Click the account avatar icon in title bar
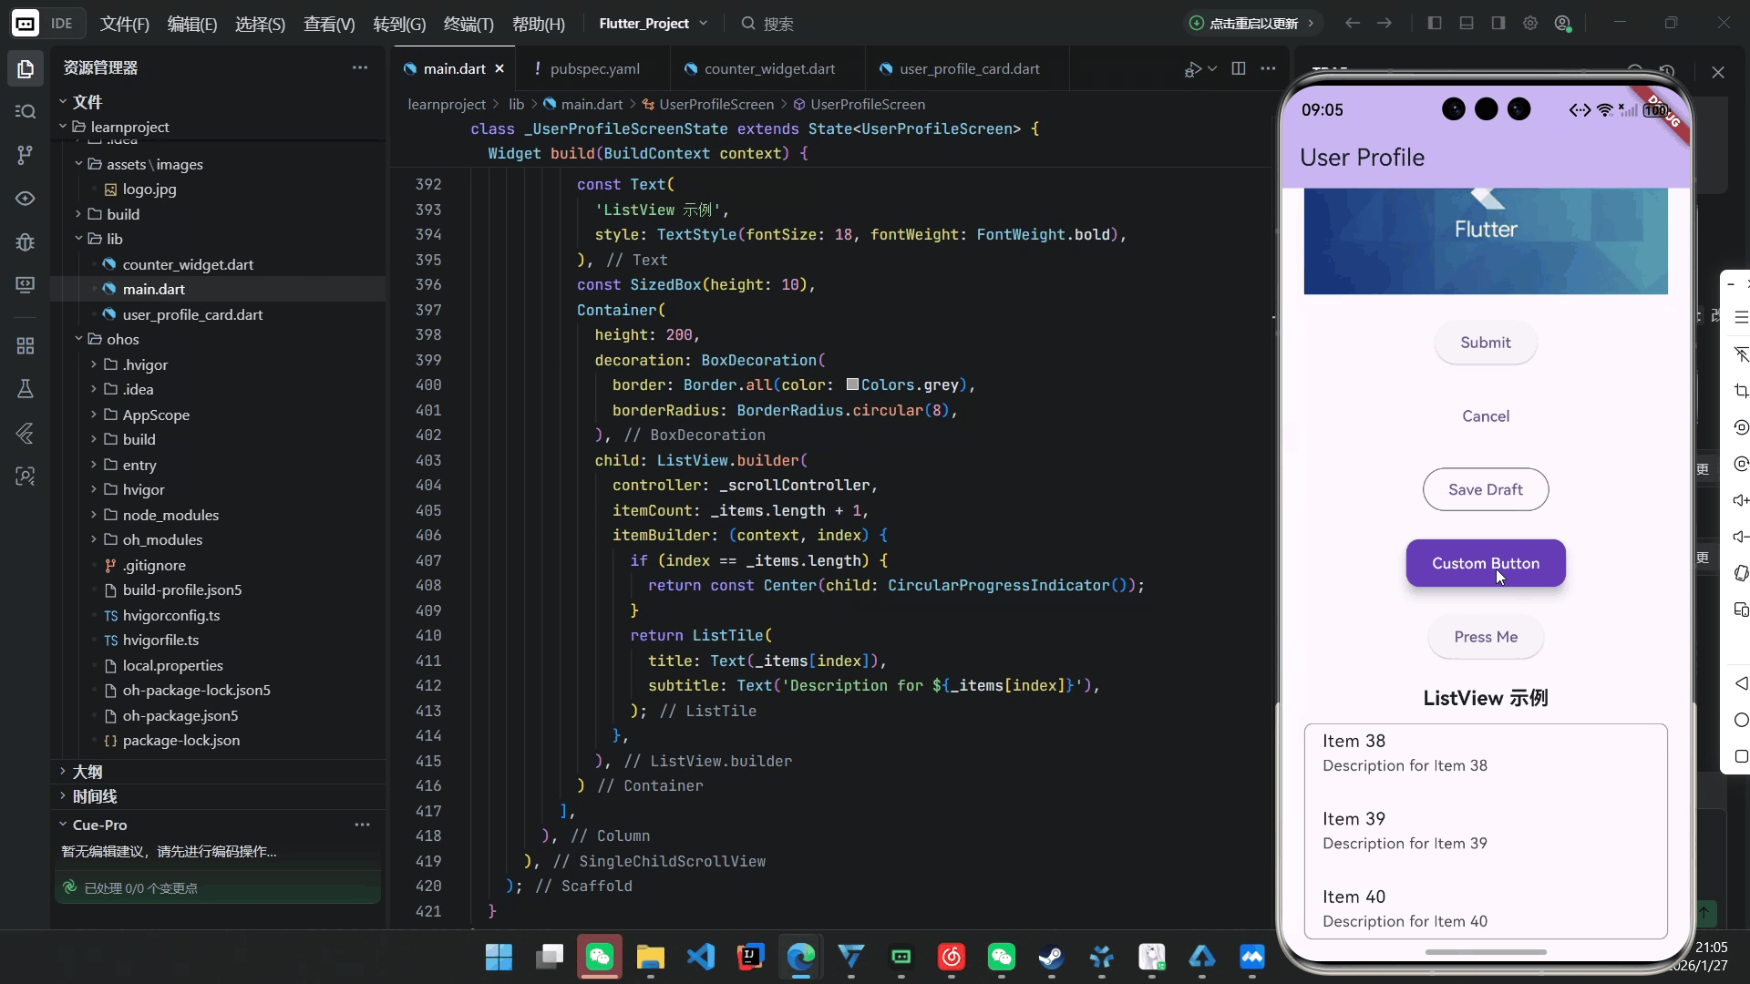This screenshot has height=984, width=1750. pyautogui.click(x=1563, y=24)
